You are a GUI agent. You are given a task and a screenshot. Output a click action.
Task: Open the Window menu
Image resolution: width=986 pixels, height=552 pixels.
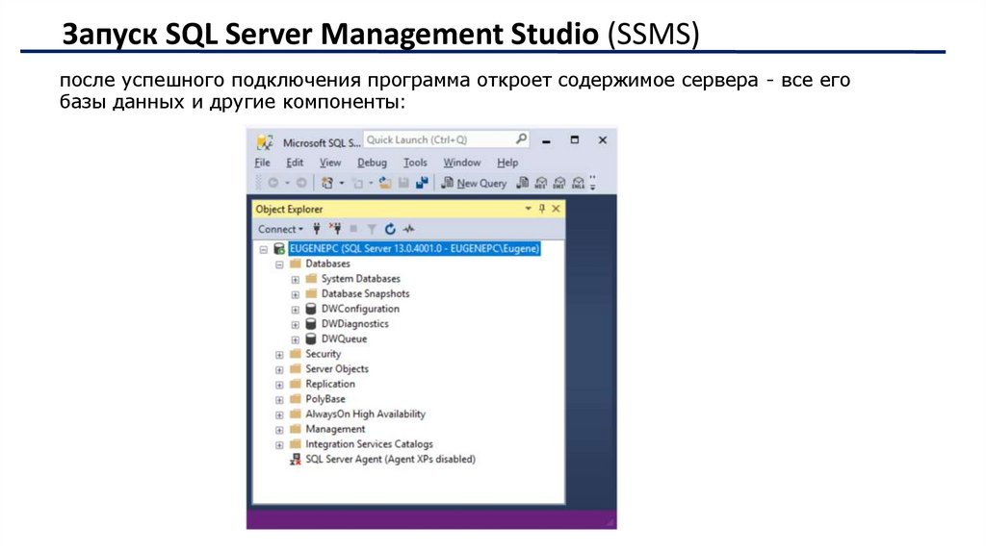coord(461,163)
